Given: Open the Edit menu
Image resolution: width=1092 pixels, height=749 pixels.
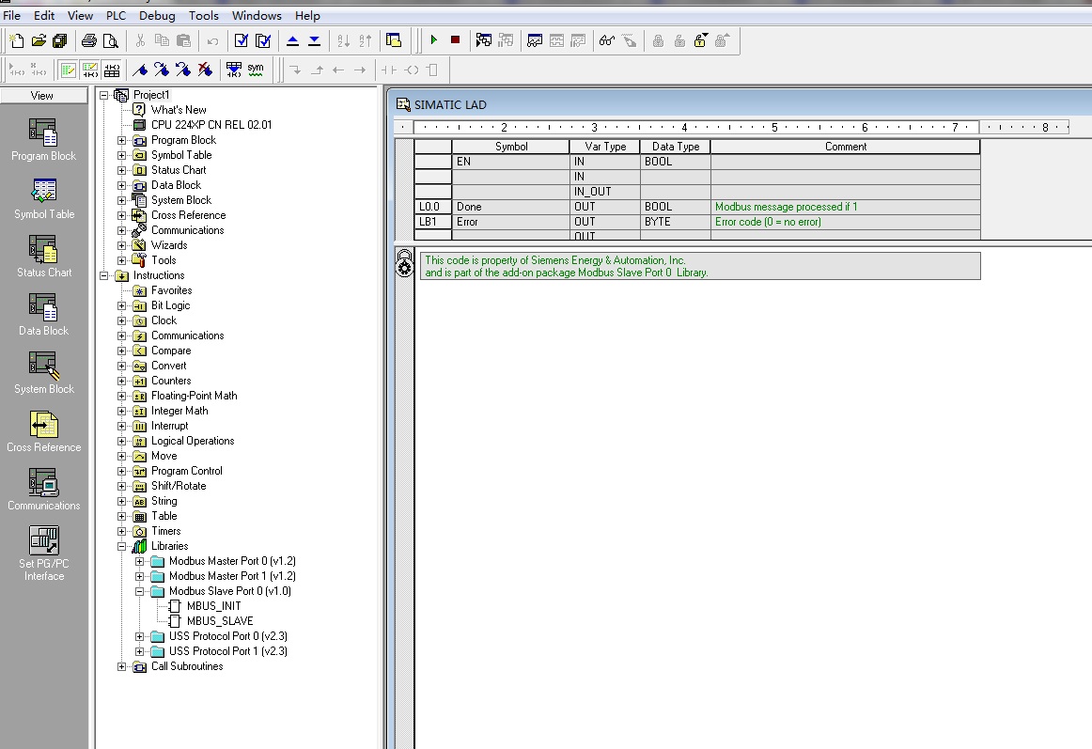Looking at the screenshot, I should click(44, 15).
